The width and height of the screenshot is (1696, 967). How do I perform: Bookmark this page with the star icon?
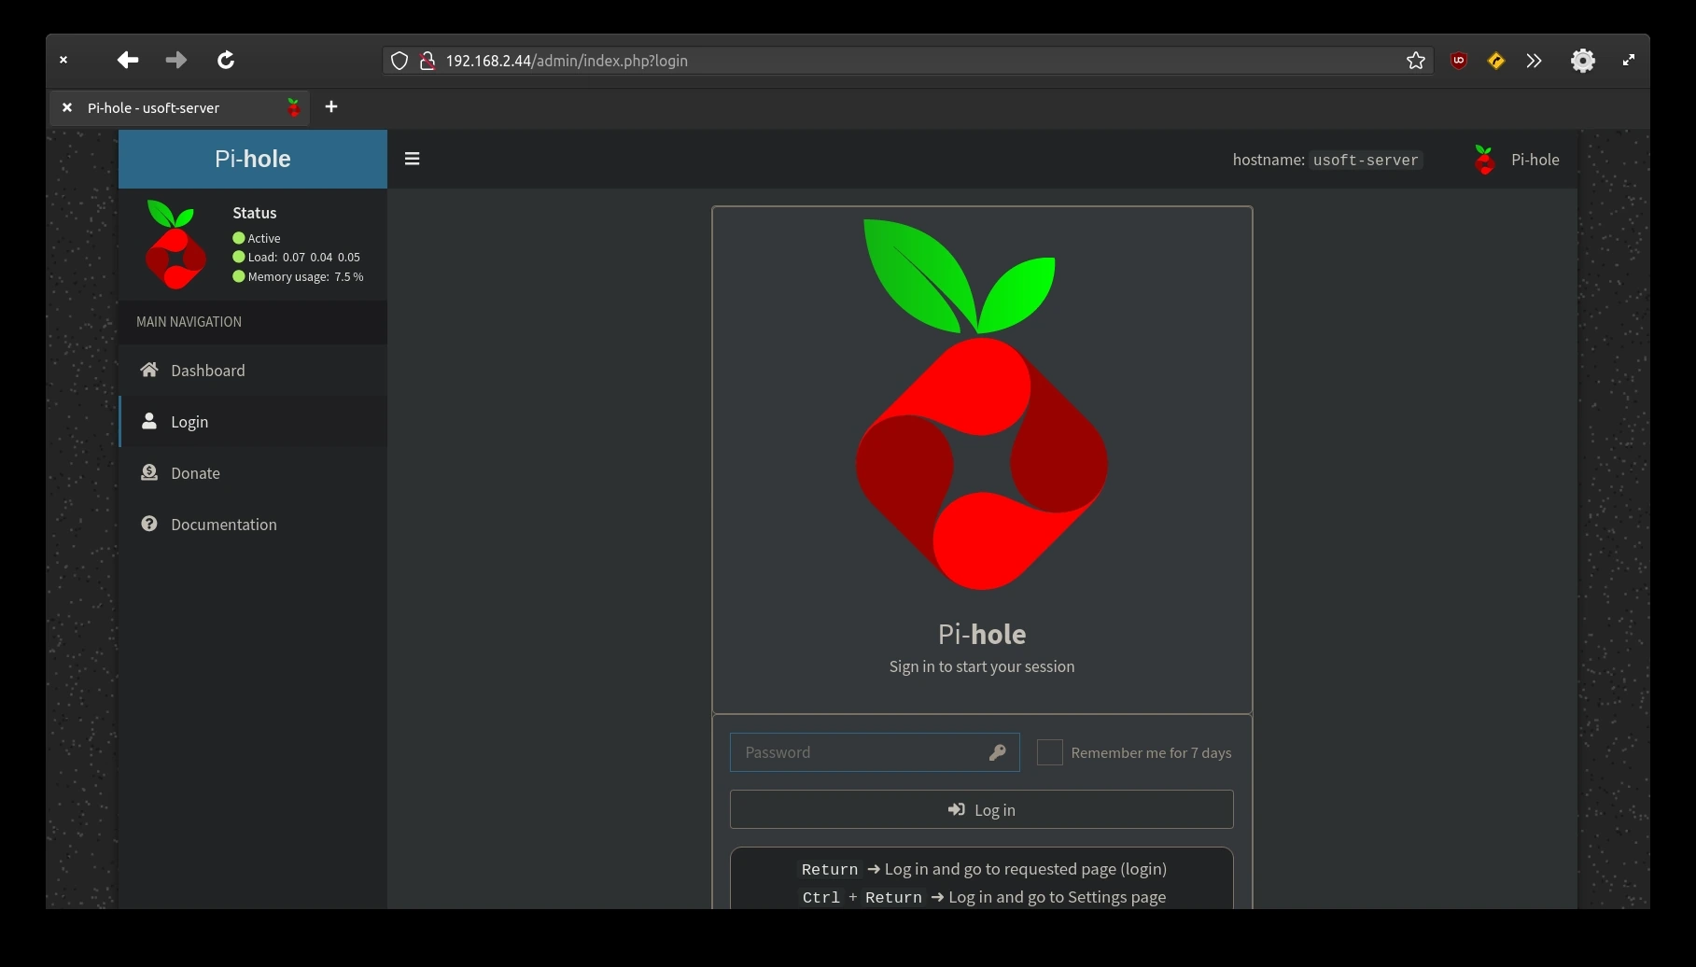tap(1416, 61)
